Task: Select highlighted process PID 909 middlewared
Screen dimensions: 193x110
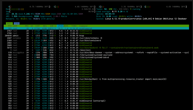Action: (x=96, y=28)
